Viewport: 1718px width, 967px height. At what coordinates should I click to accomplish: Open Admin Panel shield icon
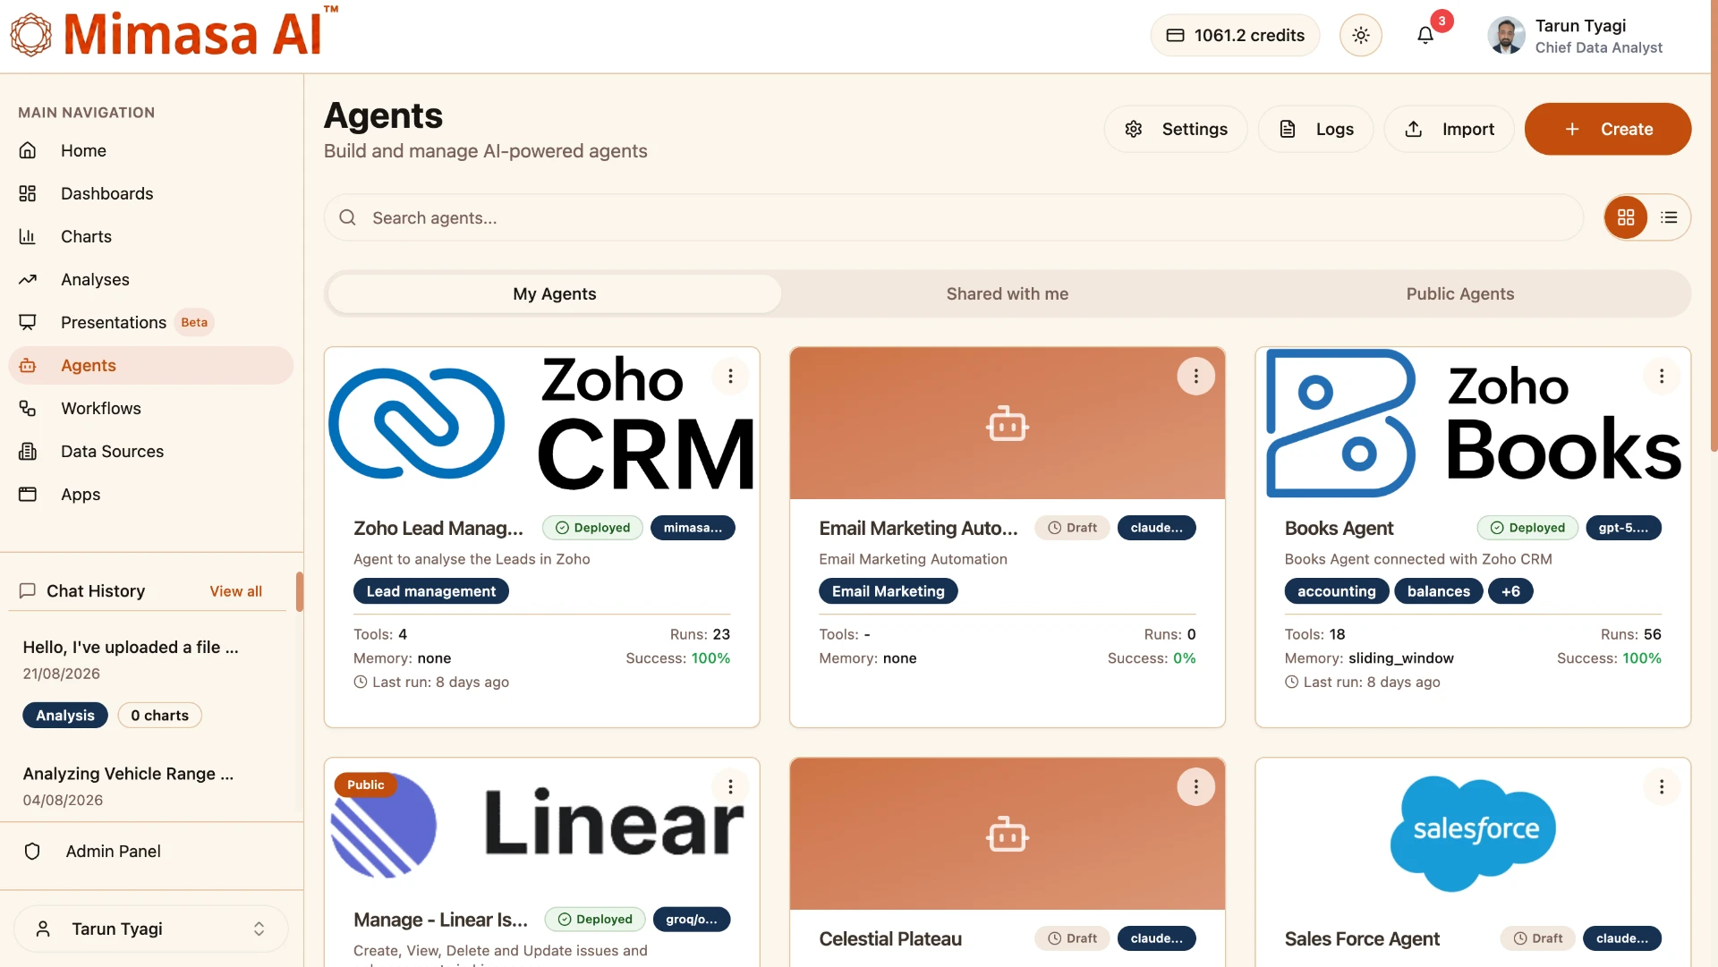click(x=32, y=852)
